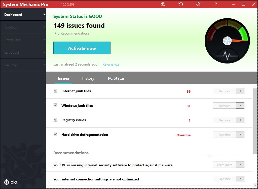Click the Registry issues count 1
Viewport: 258px width, 189px height.
point(190,120)
